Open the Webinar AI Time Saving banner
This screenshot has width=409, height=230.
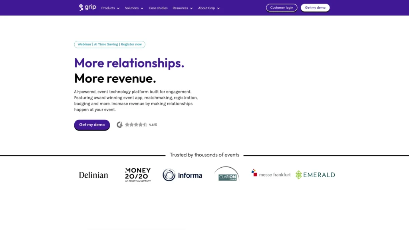pos(109,44)
